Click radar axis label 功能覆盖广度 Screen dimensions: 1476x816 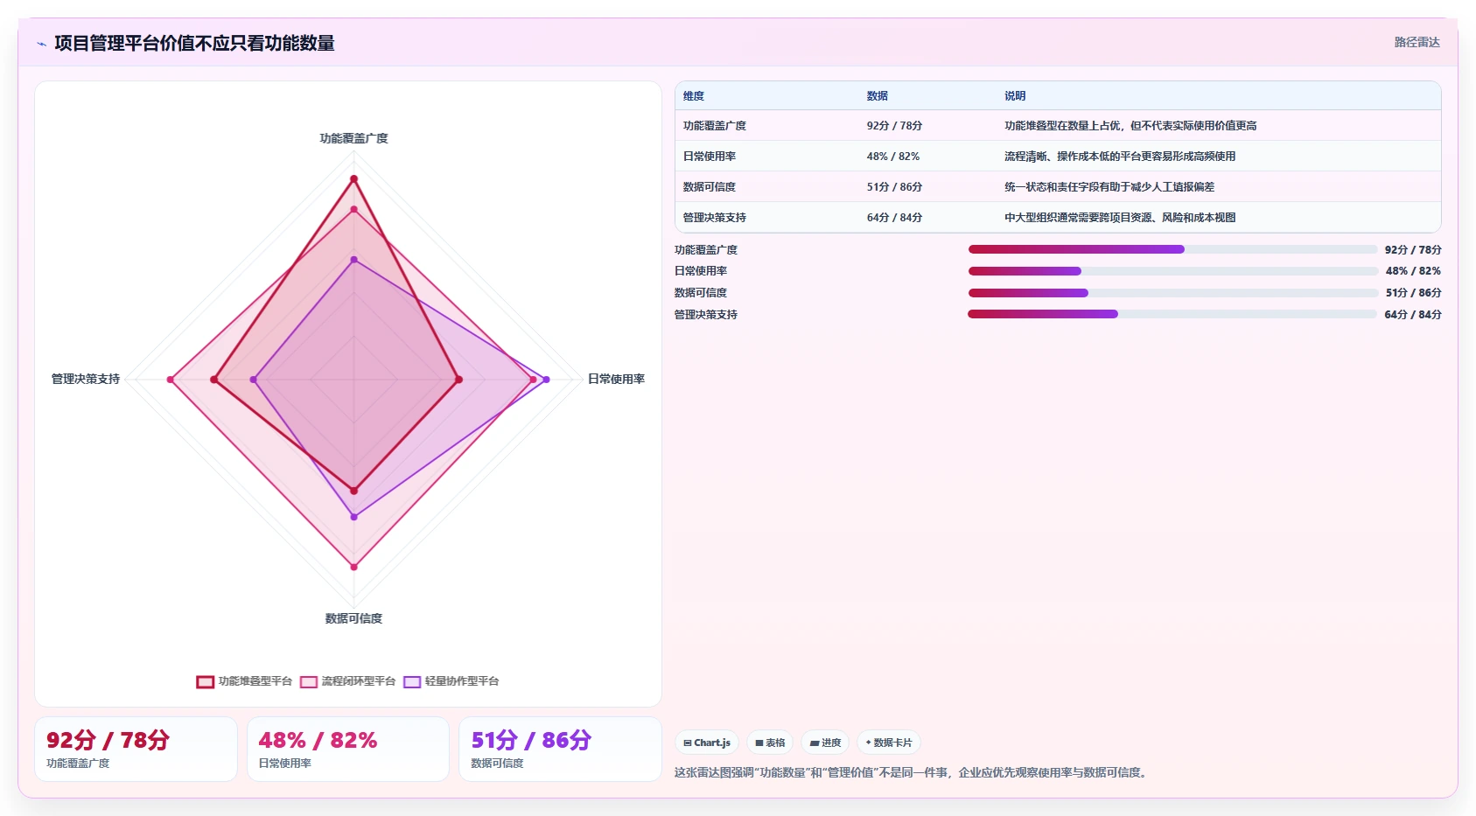353,138
